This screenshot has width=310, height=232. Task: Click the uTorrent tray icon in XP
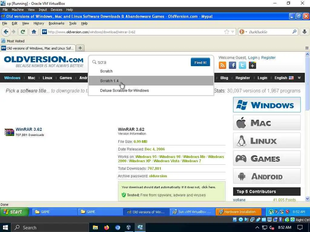click(271, 212)
